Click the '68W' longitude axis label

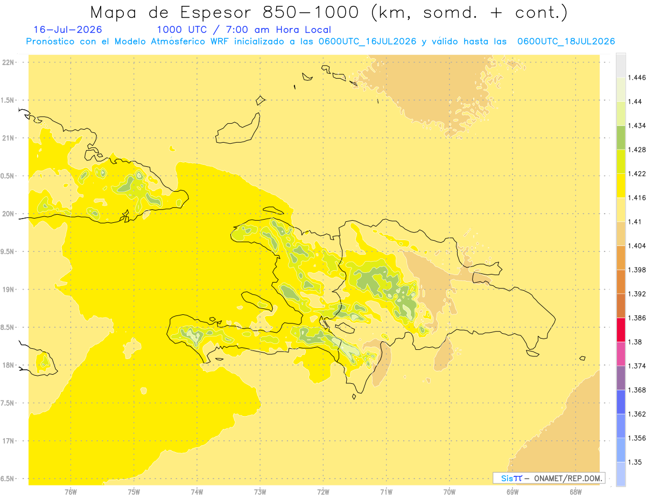coord(575,491)
